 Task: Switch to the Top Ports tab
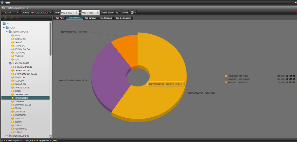[60, 18]
